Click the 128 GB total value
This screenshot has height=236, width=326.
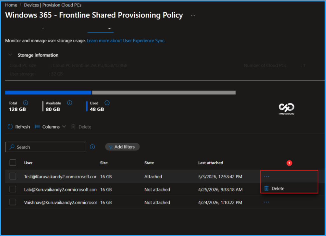[x=18, y=109]
